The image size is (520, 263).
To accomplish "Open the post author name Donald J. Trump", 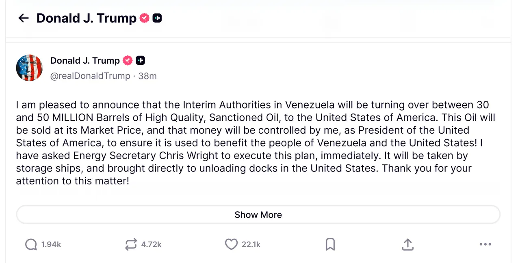I will (85, 61).
